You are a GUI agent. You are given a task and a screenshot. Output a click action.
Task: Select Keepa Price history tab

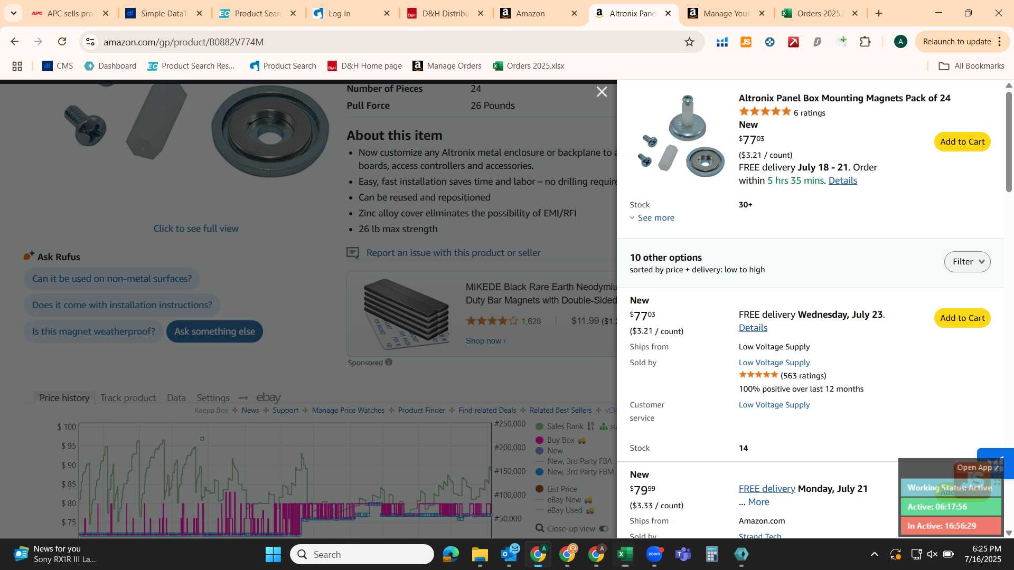tap(64, 398)
